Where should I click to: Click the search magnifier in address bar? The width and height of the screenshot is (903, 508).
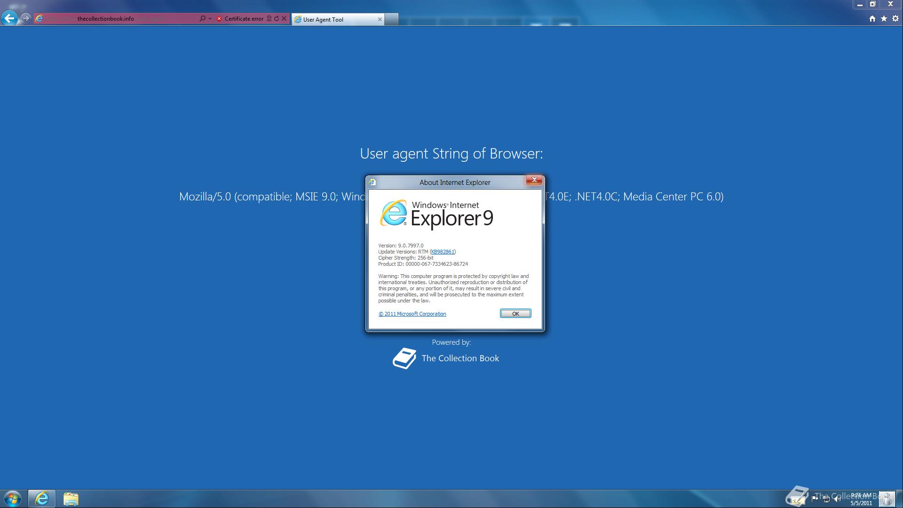pyautogui.click(x=203, y=18)
